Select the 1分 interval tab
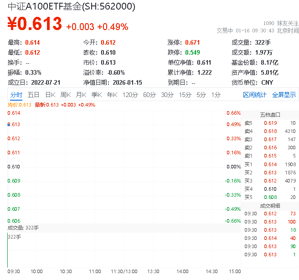 pyautogui.click(x=216, y=95)
